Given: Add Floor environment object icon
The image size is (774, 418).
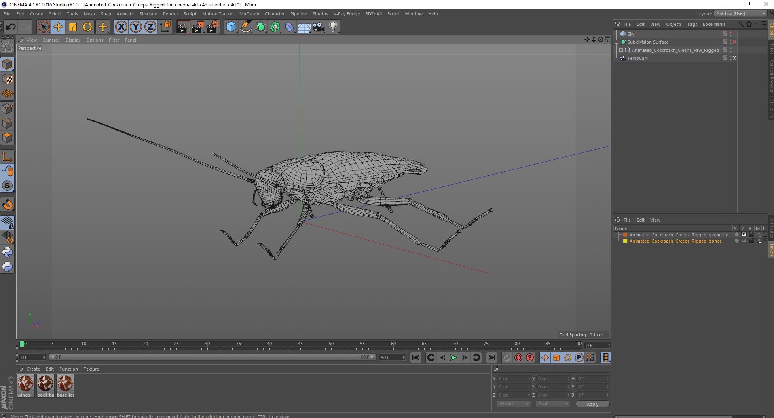Looking at the screenshot, I should click(x=304, y=27).
